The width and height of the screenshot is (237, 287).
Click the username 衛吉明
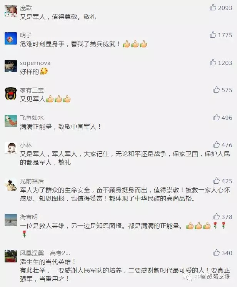(x=29, y=217)
